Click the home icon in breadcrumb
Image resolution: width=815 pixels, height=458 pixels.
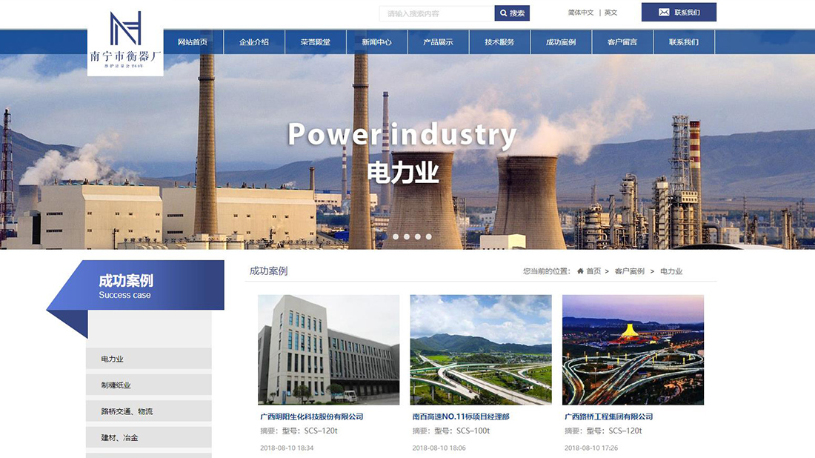click(580, 271)
